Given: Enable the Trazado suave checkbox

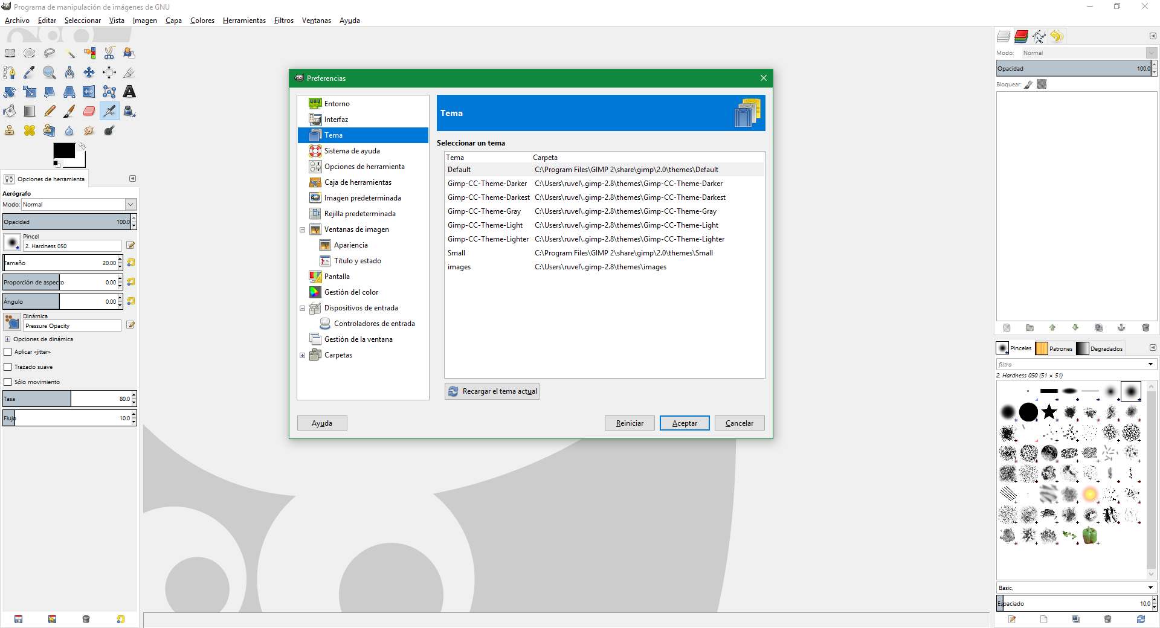Looking at the screenshot, I should point(8,367).
